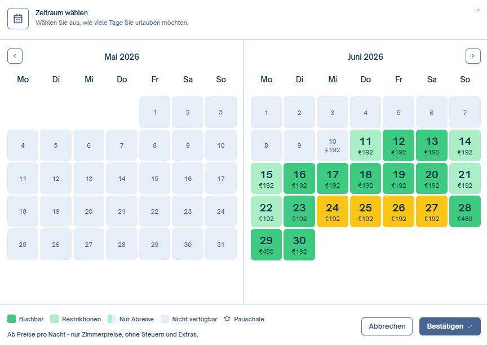Click the green Buchbar legend swatch

11,319
